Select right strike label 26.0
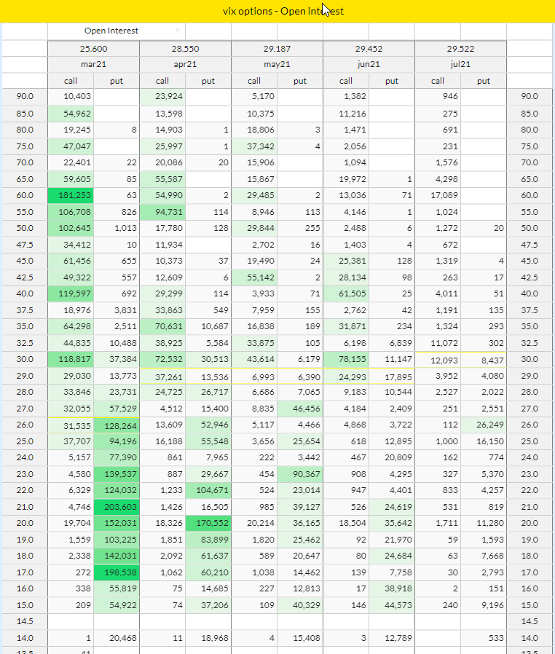Viewport: 555px width, 654px height. click(x=530, y=425)
